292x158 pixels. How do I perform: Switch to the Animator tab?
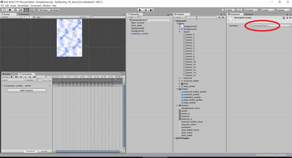pyautogui.click(x=24, y=14)
